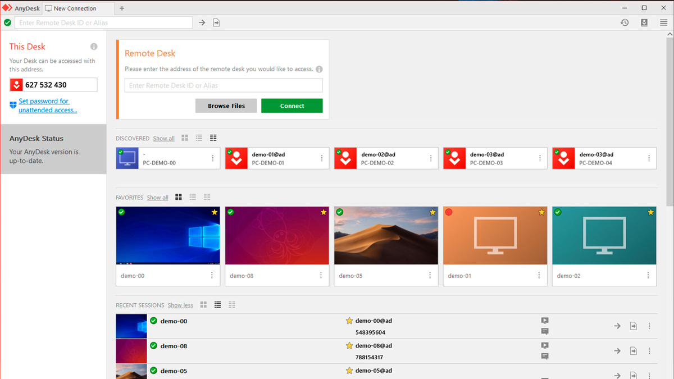The image size is (674, 379).
Task: Click the file transfer icon in demo-08 row
Action: coord(634,351)
